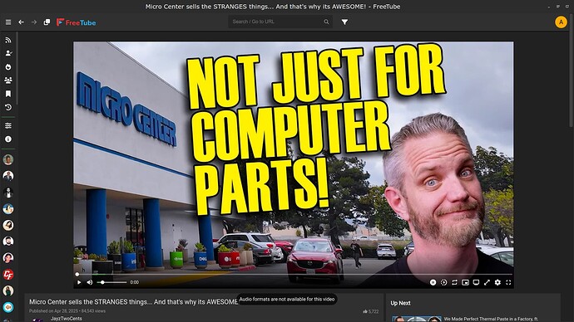Open the player settings gear menu
Image resolution: width=574 pixels, height=322 pixels.
(x=497, y=282)
